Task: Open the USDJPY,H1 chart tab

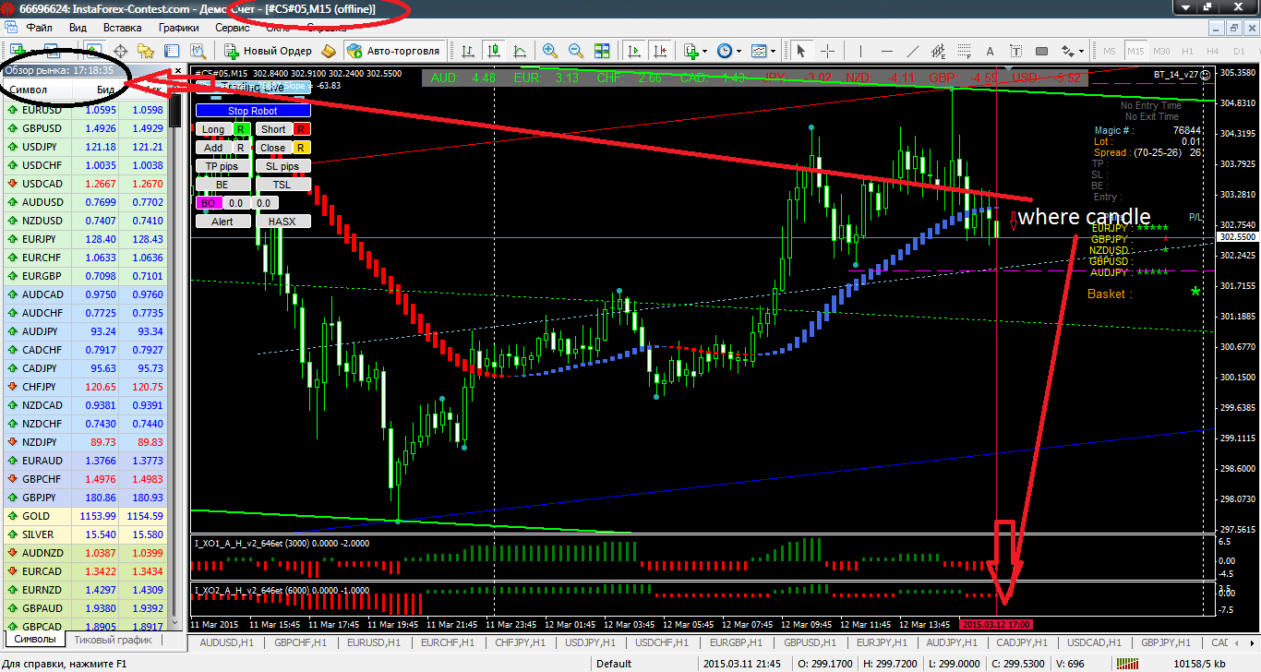Action: point(592,642)
